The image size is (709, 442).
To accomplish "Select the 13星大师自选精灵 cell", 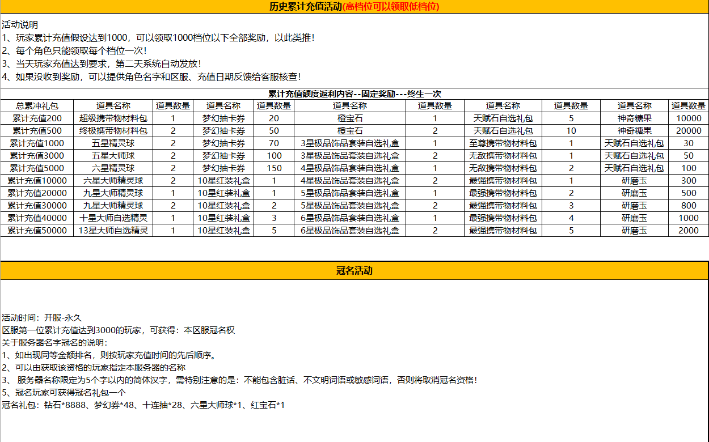I will [x=113, y=231].
